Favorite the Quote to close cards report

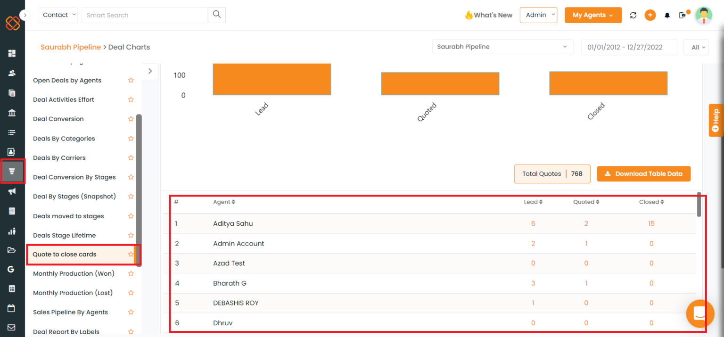coord(131,254)
